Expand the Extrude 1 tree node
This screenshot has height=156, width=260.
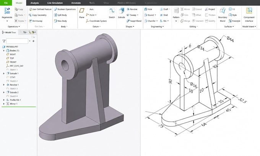point(4,73)
